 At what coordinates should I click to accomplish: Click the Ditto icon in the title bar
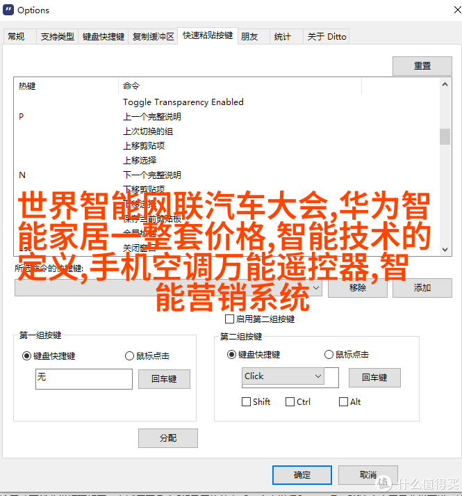8,10
